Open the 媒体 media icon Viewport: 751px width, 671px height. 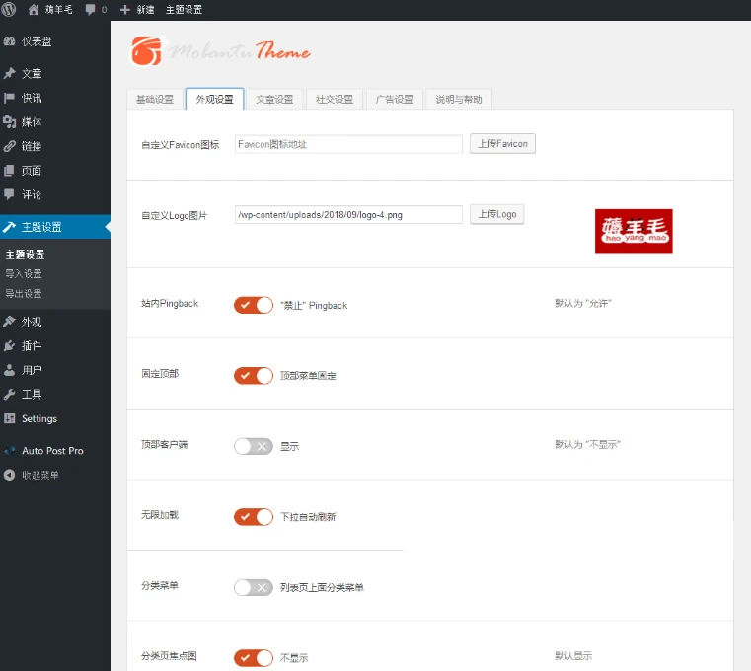(10, 122)
